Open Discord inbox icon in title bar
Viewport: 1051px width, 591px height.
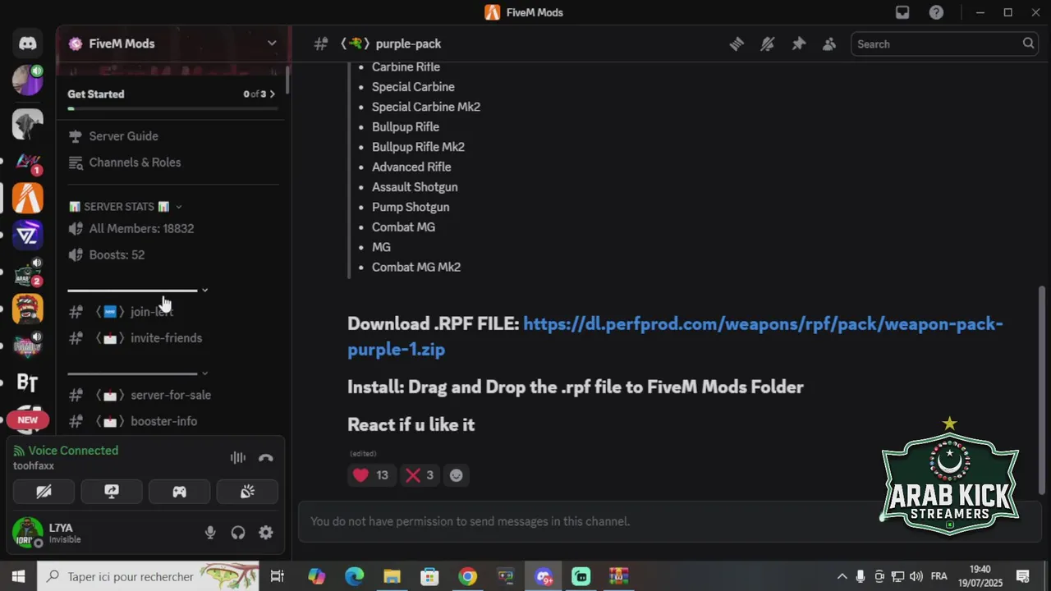pyautogui.click(x=902, y=12)
